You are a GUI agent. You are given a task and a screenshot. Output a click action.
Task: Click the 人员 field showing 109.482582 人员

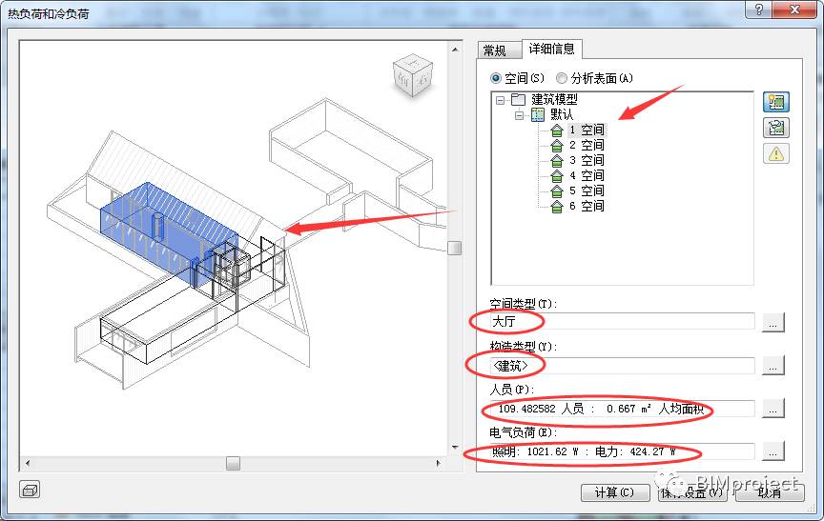point(622,409)
